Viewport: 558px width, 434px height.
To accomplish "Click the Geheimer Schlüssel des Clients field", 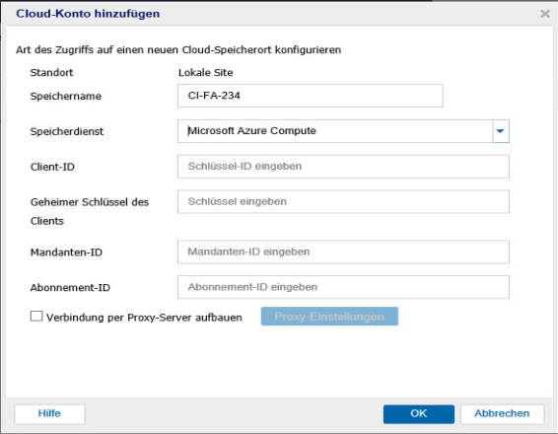I will click(343, 201).
